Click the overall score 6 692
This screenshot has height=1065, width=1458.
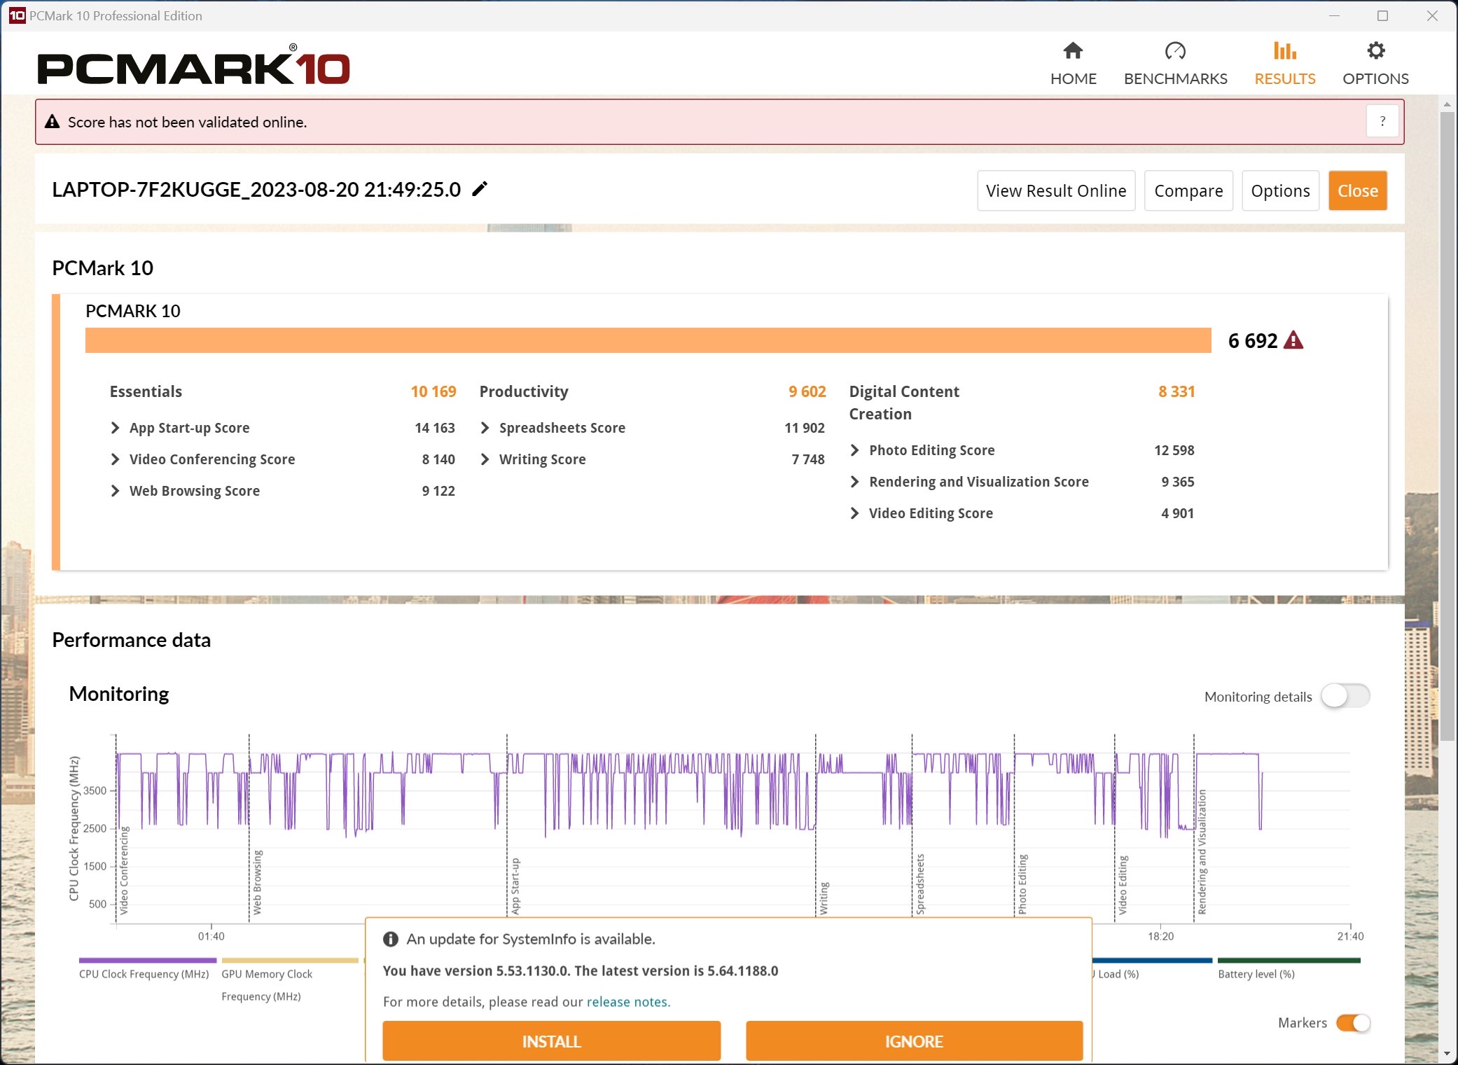click(1253, 340)
